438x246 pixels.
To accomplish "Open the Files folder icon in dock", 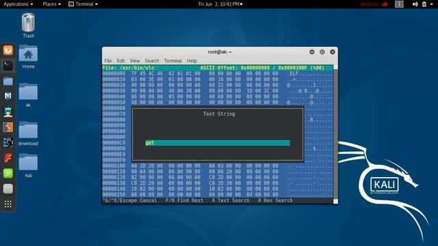I will (x=8, y=81).
